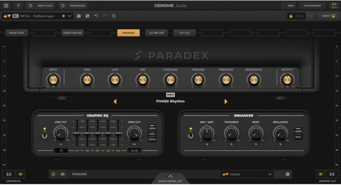
Task: Click the 120 Hz EQ fader
Action: click(77, 133)
